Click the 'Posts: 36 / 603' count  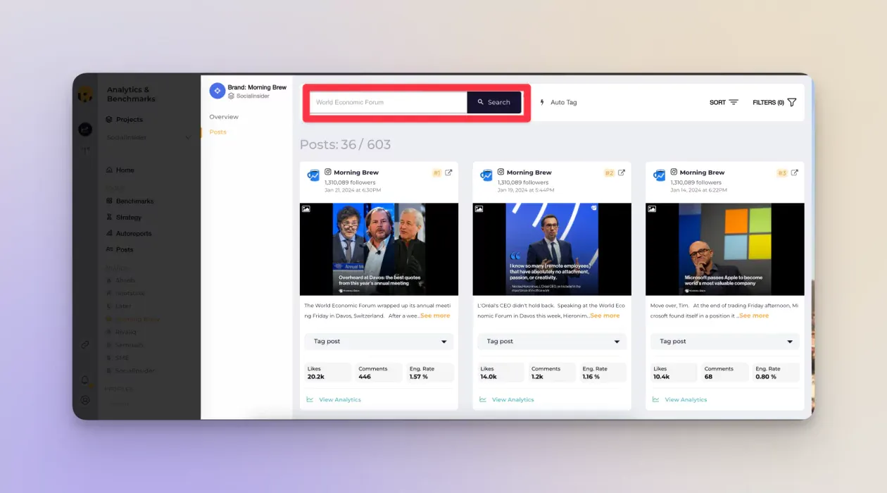(x=345, y=145)
